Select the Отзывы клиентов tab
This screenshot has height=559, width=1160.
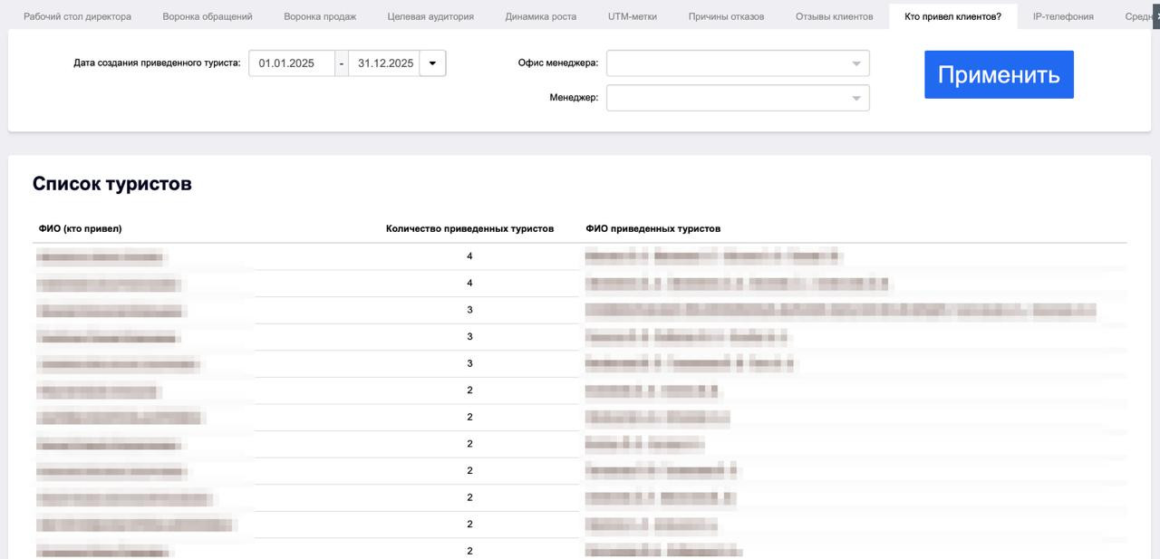point(835,16)
